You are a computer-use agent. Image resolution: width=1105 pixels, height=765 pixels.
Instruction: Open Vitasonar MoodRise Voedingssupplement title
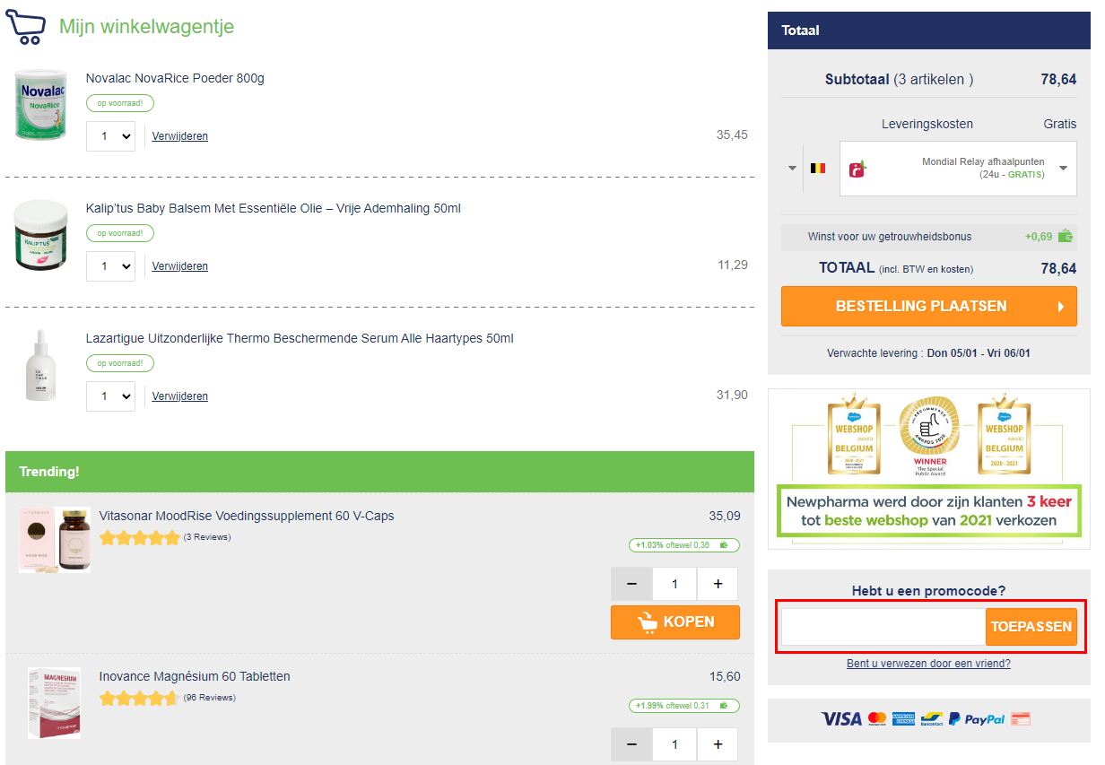click(x=247, y=516)
